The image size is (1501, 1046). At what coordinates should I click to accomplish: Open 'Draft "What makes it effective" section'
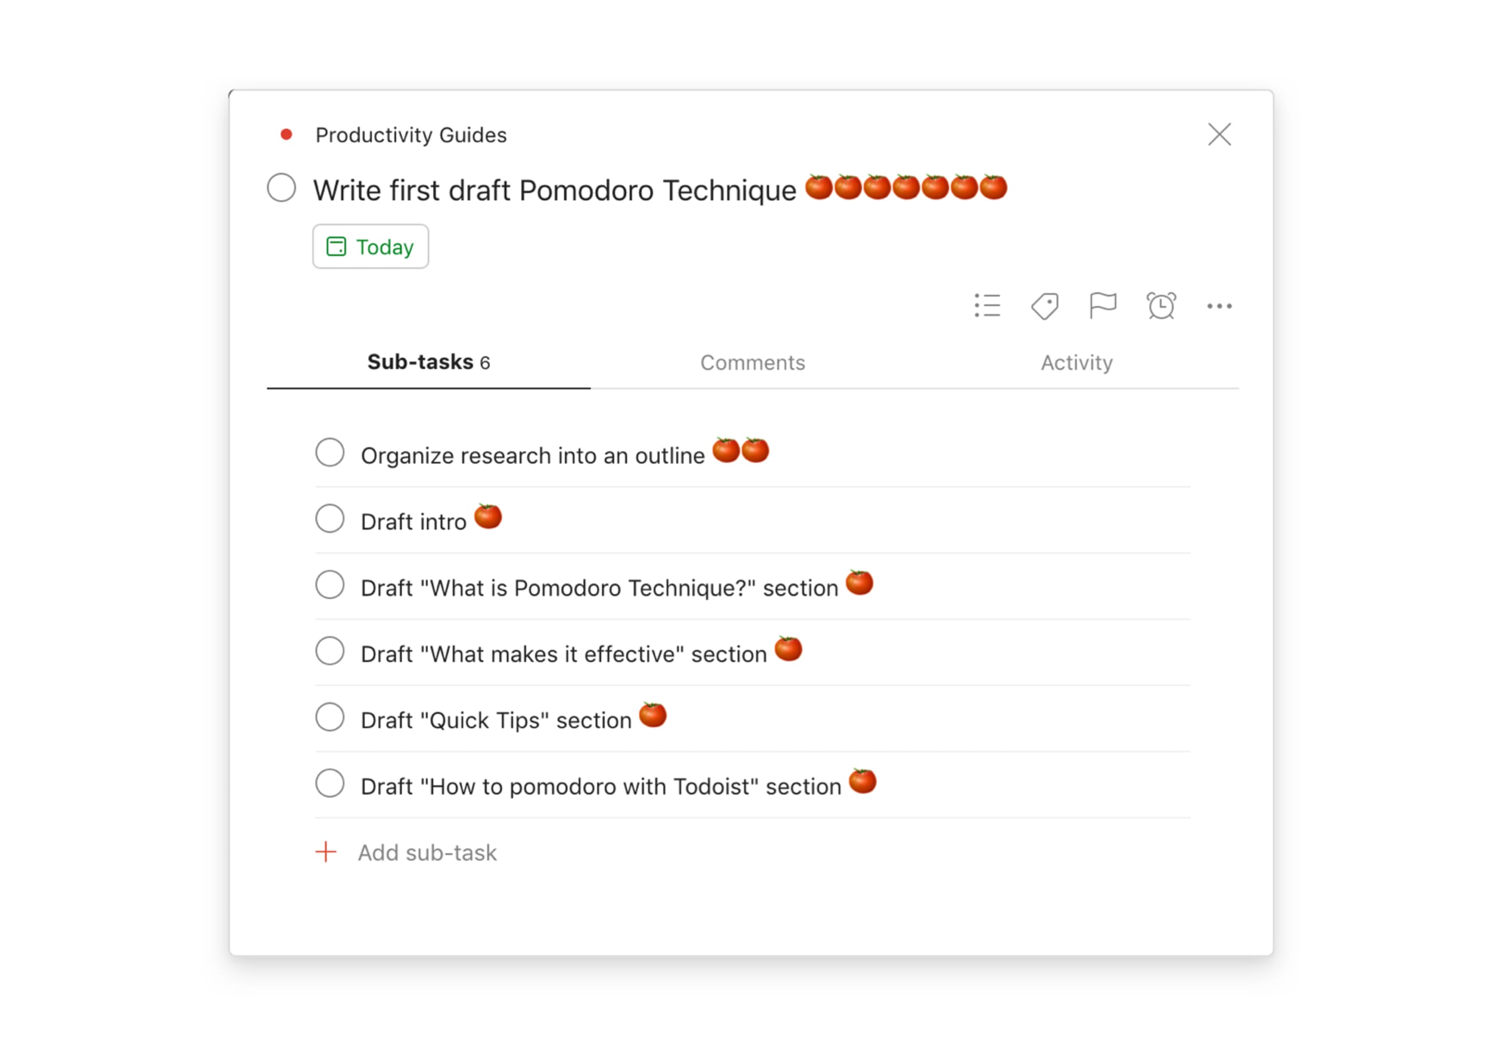[563, 654]
